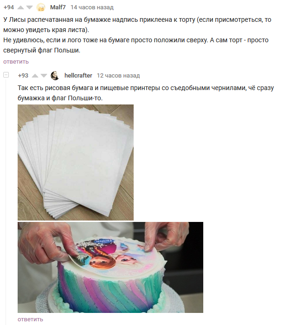Collapse the hellcrafter reply thread
Viewport: 284px width, 325px height.
[x=6, y=75]
